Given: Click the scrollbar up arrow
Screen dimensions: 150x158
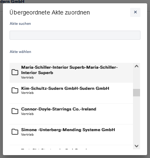Looking at the screenshot, I should (x=136, y=66).
